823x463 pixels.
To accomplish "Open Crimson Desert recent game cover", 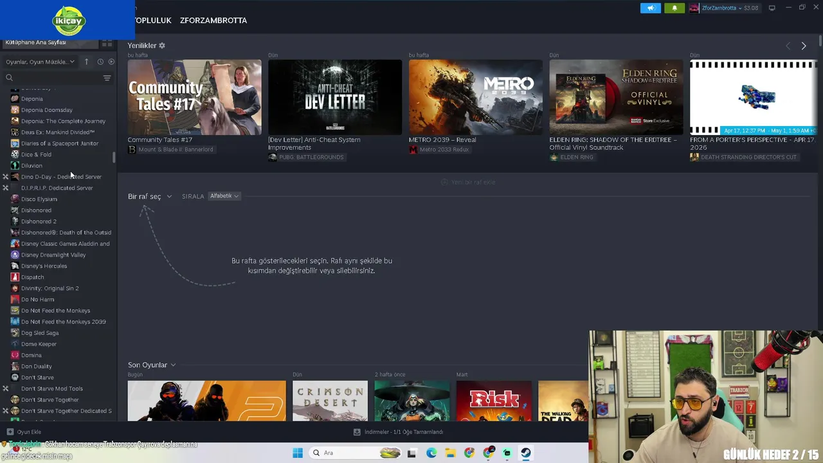I will (330, 401).
